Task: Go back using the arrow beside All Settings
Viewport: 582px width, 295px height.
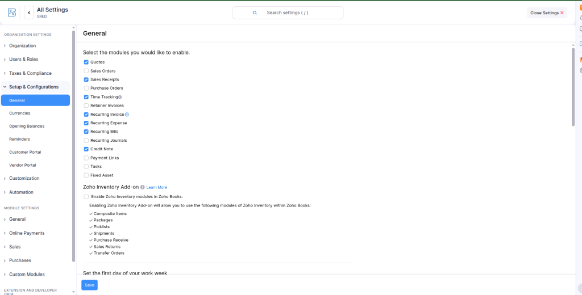Action: pos(29,12)
